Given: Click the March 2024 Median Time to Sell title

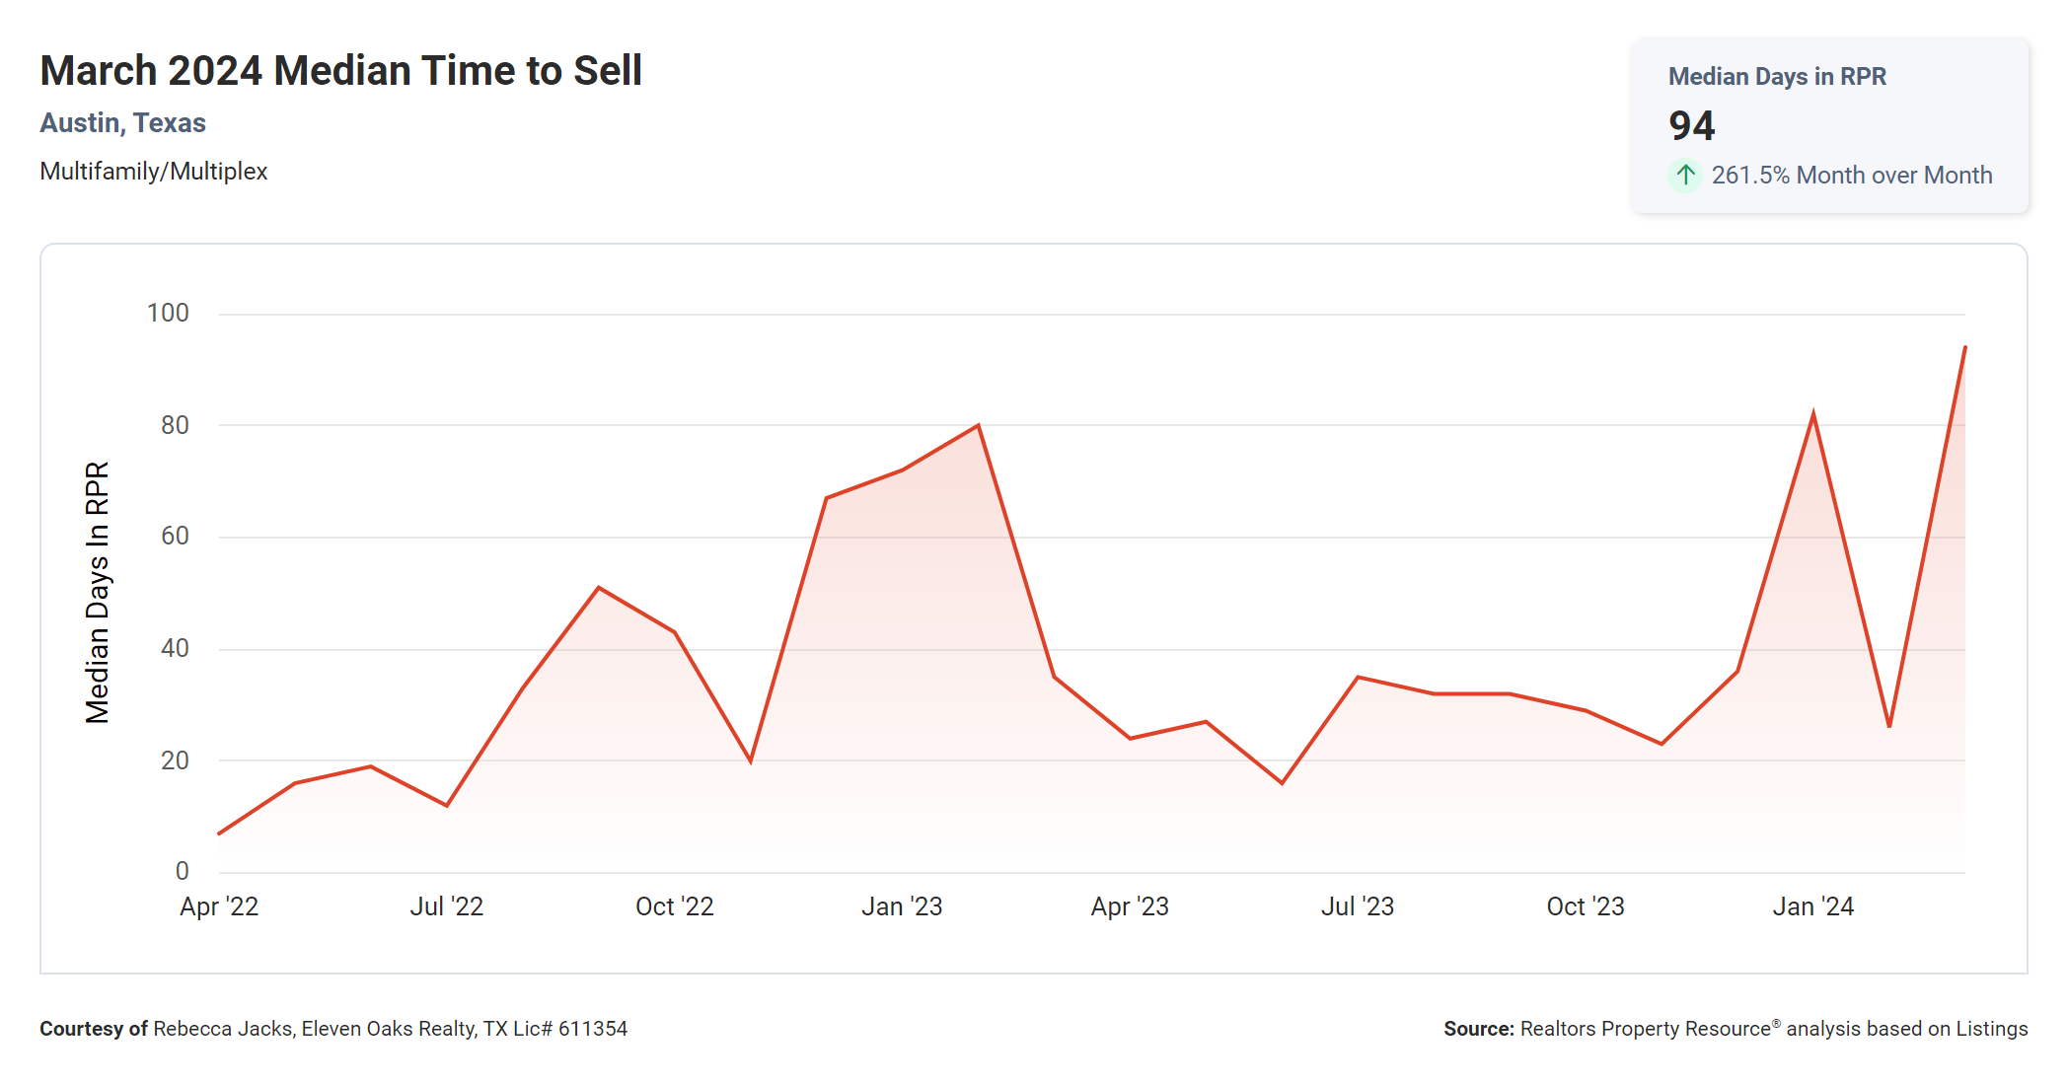Looking at the screenshot, I should [340, 71].
